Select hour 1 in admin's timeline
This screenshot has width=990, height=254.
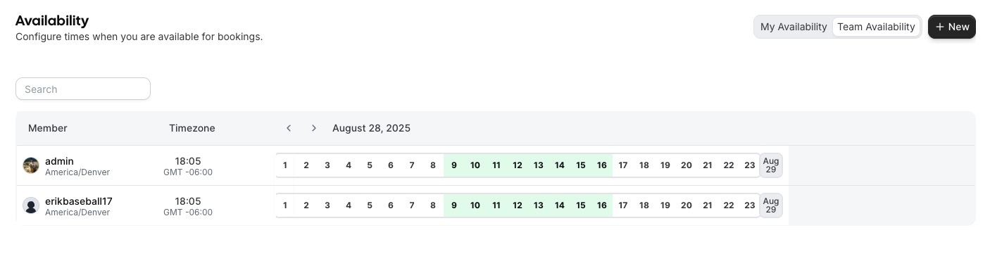[285, 165]
